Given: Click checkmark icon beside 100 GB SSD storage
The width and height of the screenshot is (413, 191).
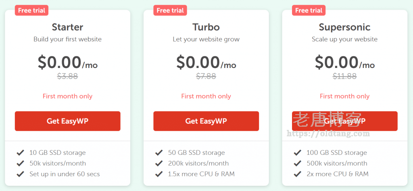Looking at the screenshot, I should point(297,153).
